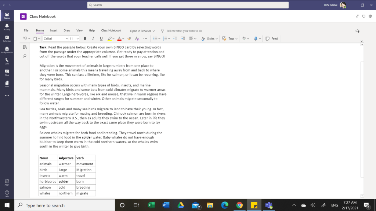The height and width of the screenshot is (211, 376).
Task: Open the font color picker arrow
Action: (x=123, y=38)
